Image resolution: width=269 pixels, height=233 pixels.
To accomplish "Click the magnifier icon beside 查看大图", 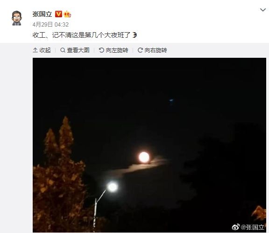I will coord(63,50).
